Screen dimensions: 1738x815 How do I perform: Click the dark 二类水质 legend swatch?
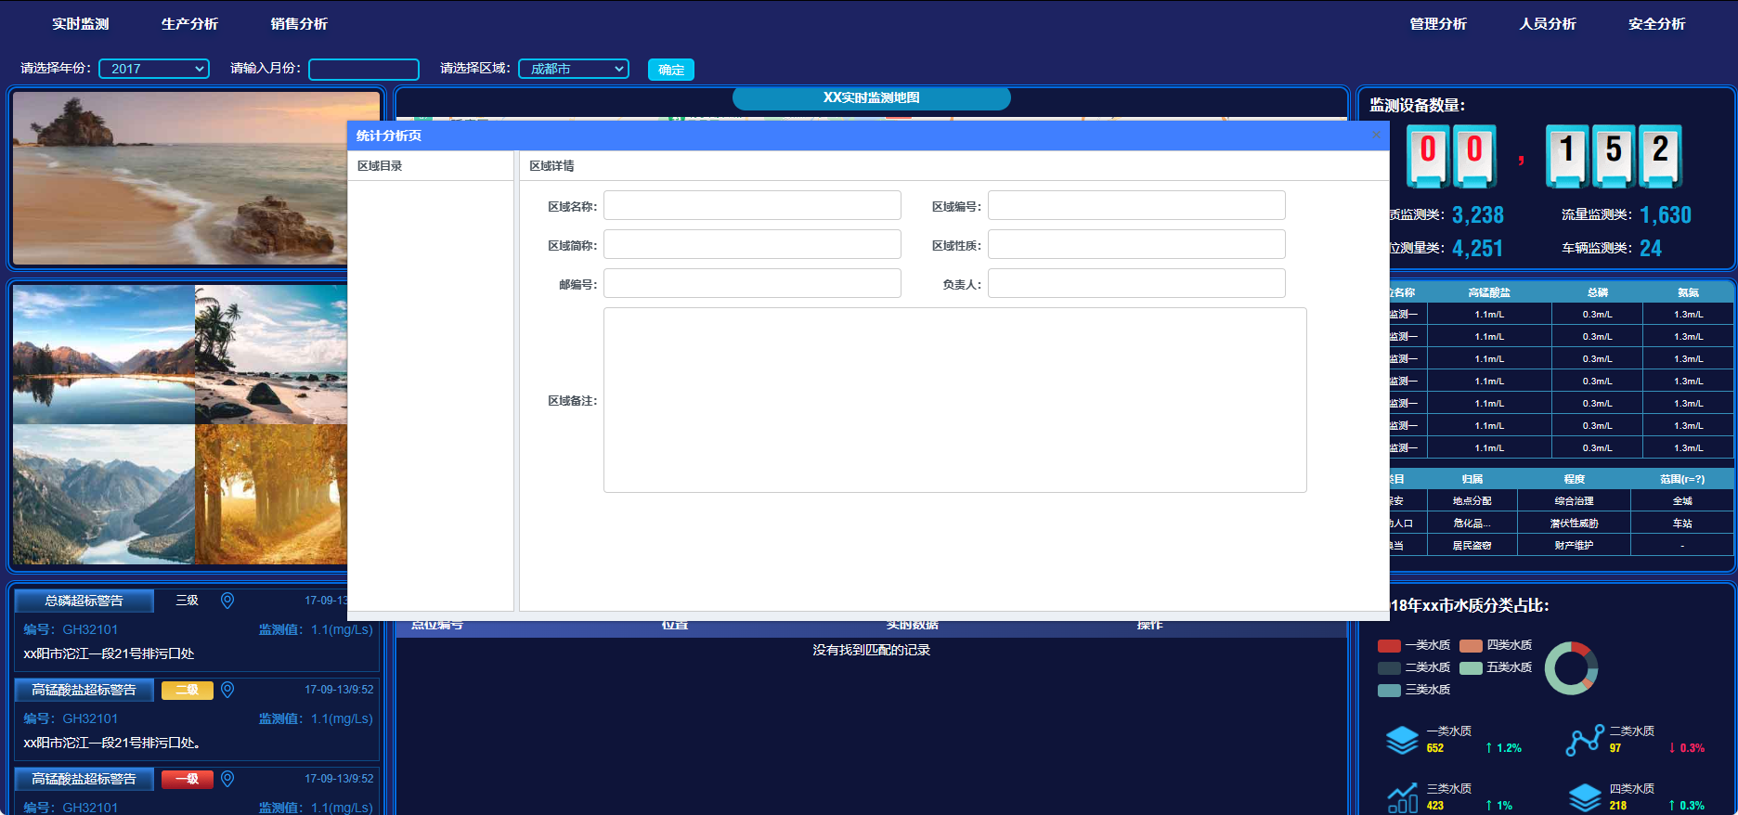point(1389,667)
